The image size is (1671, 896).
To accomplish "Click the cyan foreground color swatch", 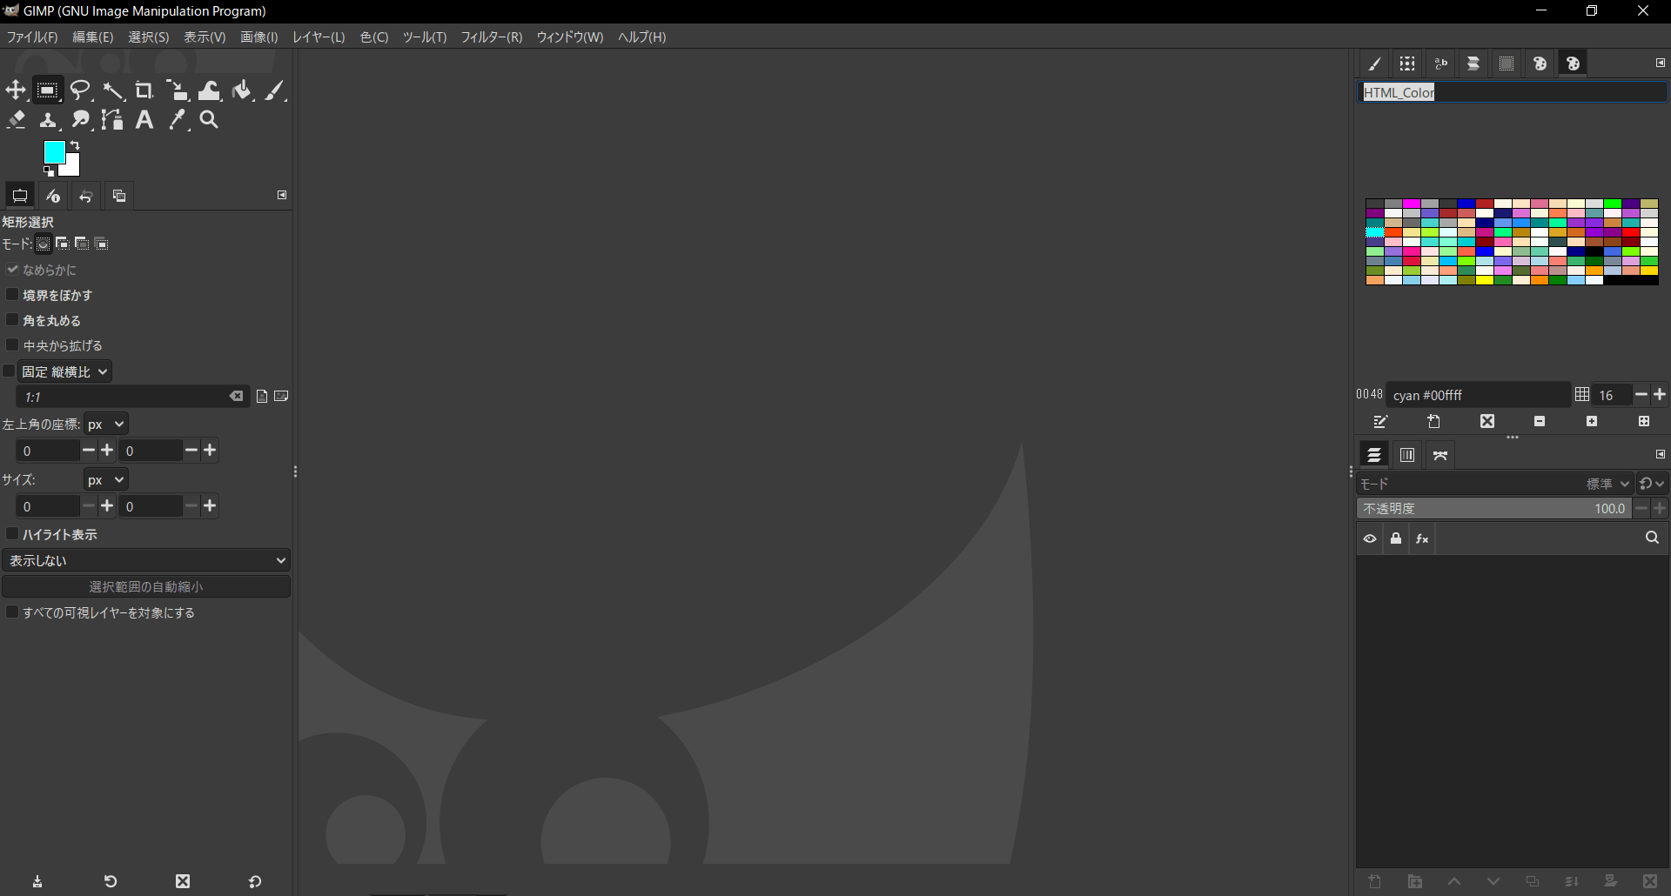I will pos(54,151).
